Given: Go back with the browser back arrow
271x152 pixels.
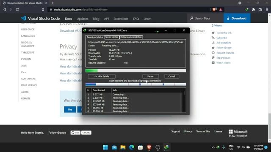Looking at the screenshot, I should [x=5, y=9].
